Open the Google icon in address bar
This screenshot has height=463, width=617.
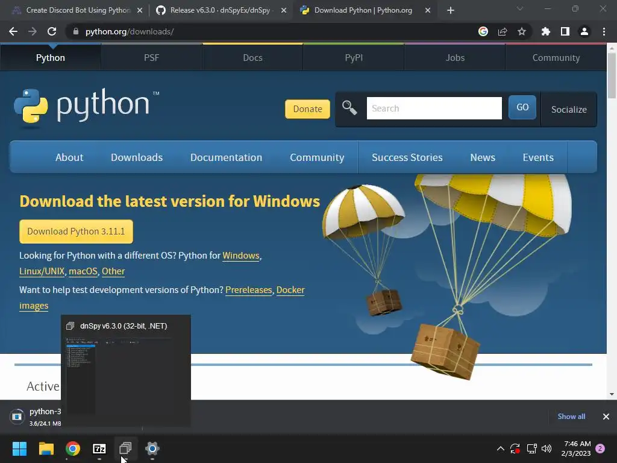coord(483,31)
